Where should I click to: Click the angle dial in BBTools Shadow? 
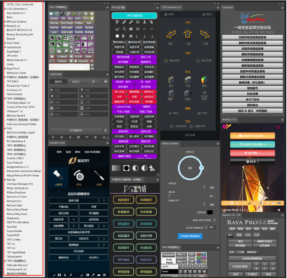click(x=190, y=168)
